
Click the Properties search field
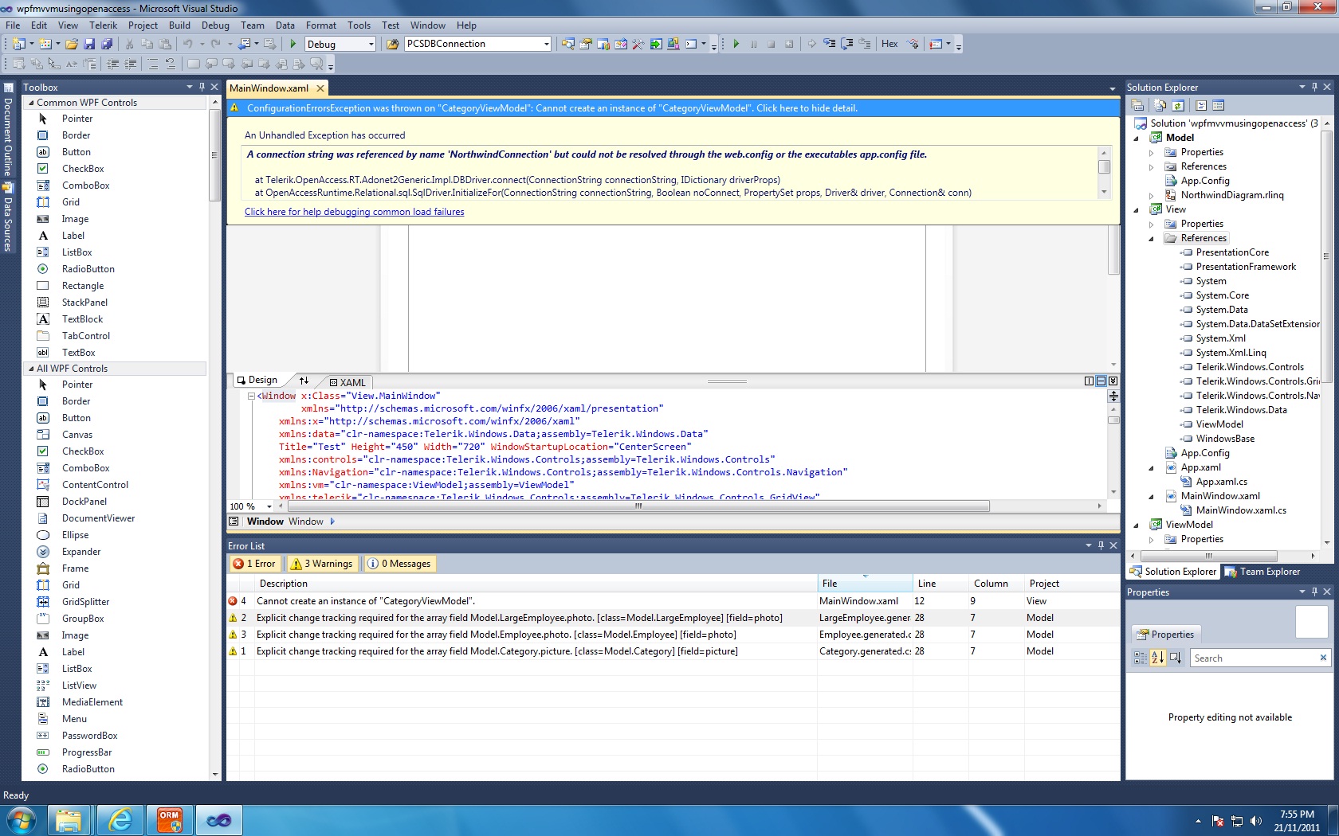click(1253, 658)
